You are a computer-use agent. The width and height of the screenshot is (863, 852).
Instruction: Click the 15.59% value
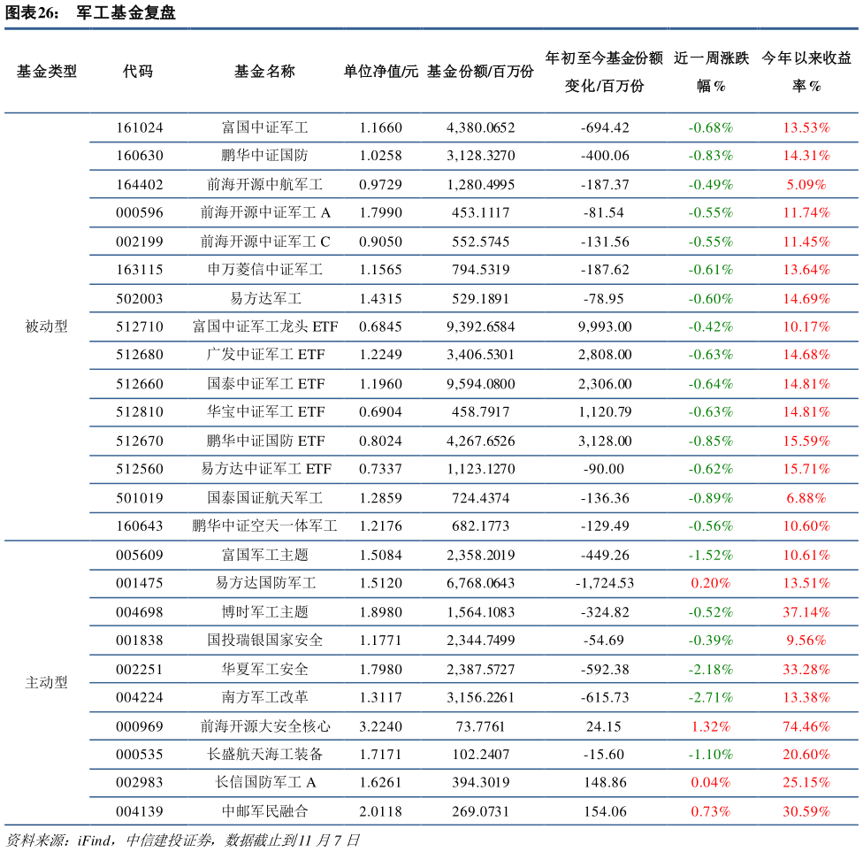pyautogui.click(x=806, y=441)
